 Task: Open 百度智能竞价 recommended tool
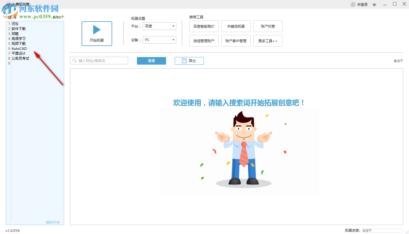coord(204,26)
